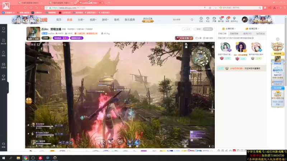The height and width of the screenshot is (161, 287).
Task: Open the user avatar in the header
Action: (245, 19)
